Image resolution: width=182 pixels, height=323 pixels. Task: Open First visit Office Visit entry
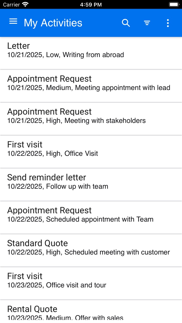(91, 152)
